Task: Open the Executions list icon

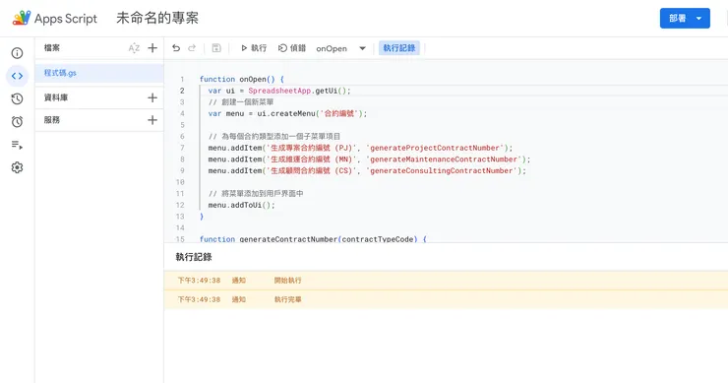Action: coord(17,145)
